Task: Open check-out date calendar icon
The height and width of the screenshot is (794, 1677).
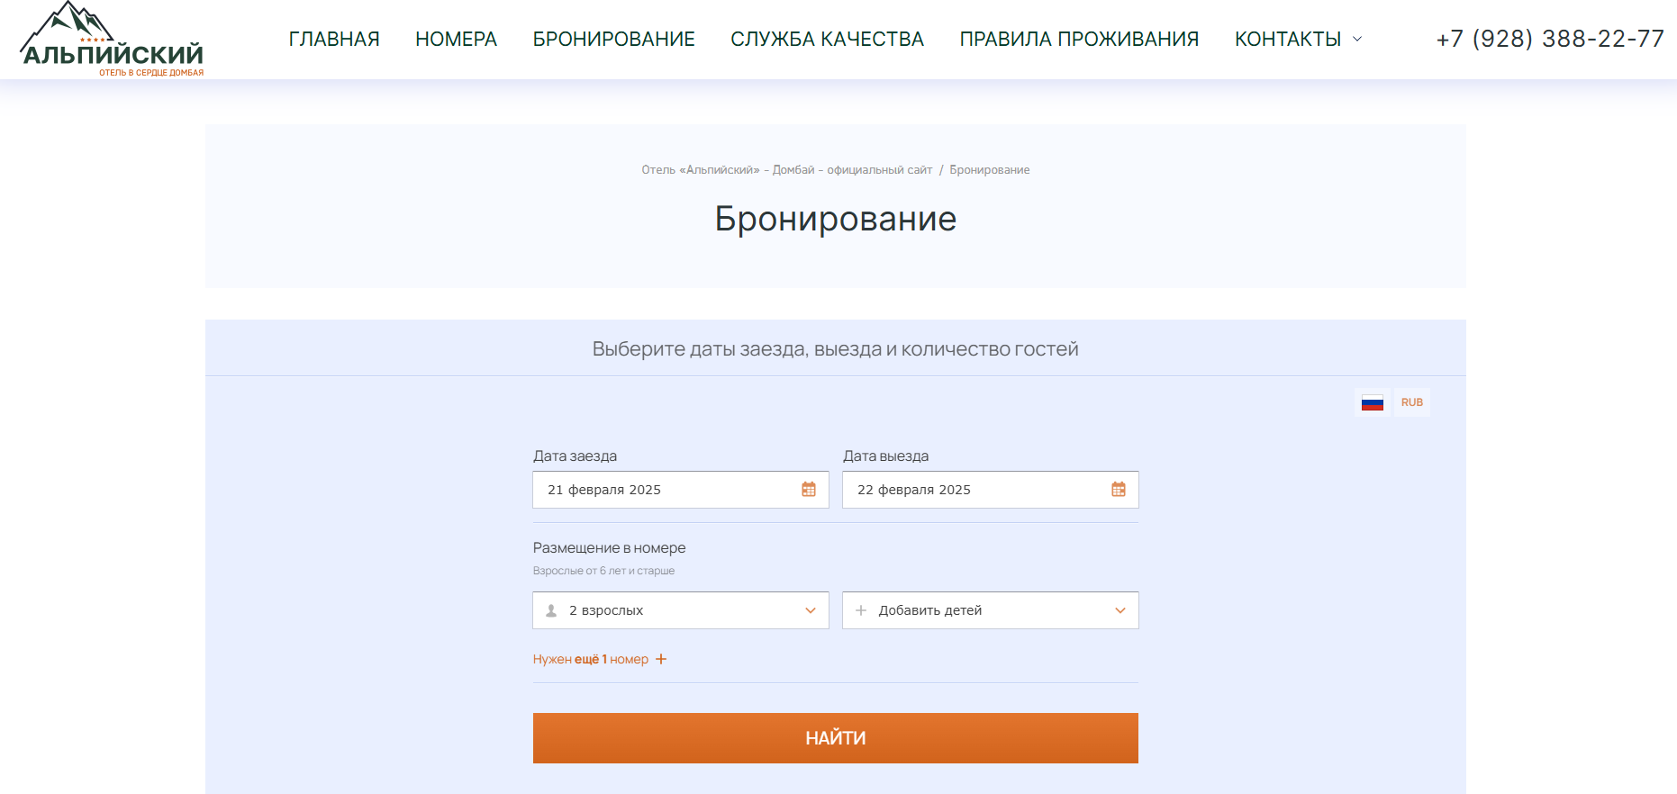Action: tap(1118, 490)
